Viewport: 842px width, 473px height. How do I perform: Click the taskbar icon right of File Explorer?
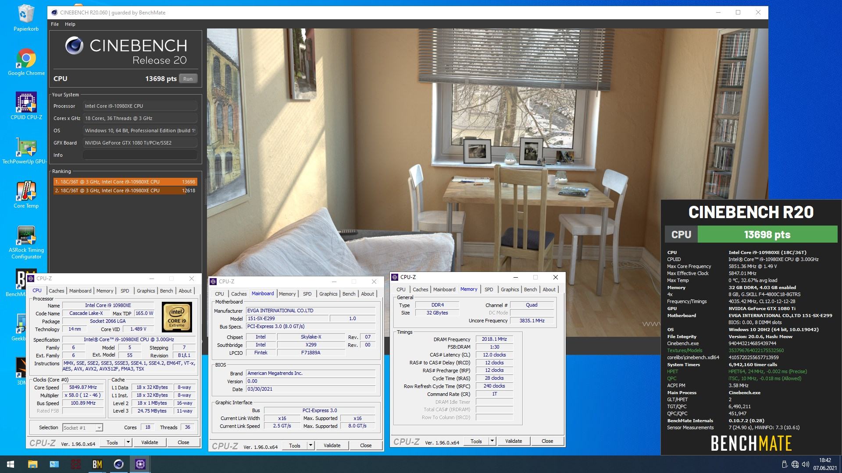54,464
